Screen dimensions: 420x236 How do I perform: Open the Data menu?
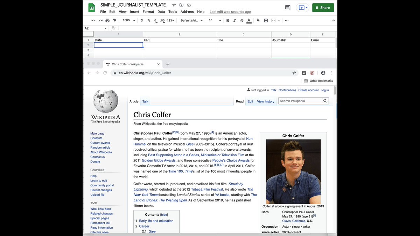coord(161,12)
